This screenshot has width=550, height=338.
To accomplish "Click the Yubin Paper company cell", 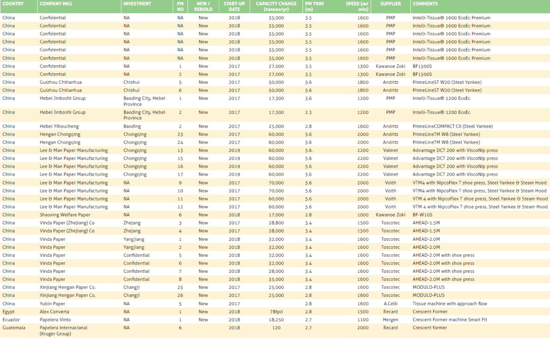I will point(52,304).
